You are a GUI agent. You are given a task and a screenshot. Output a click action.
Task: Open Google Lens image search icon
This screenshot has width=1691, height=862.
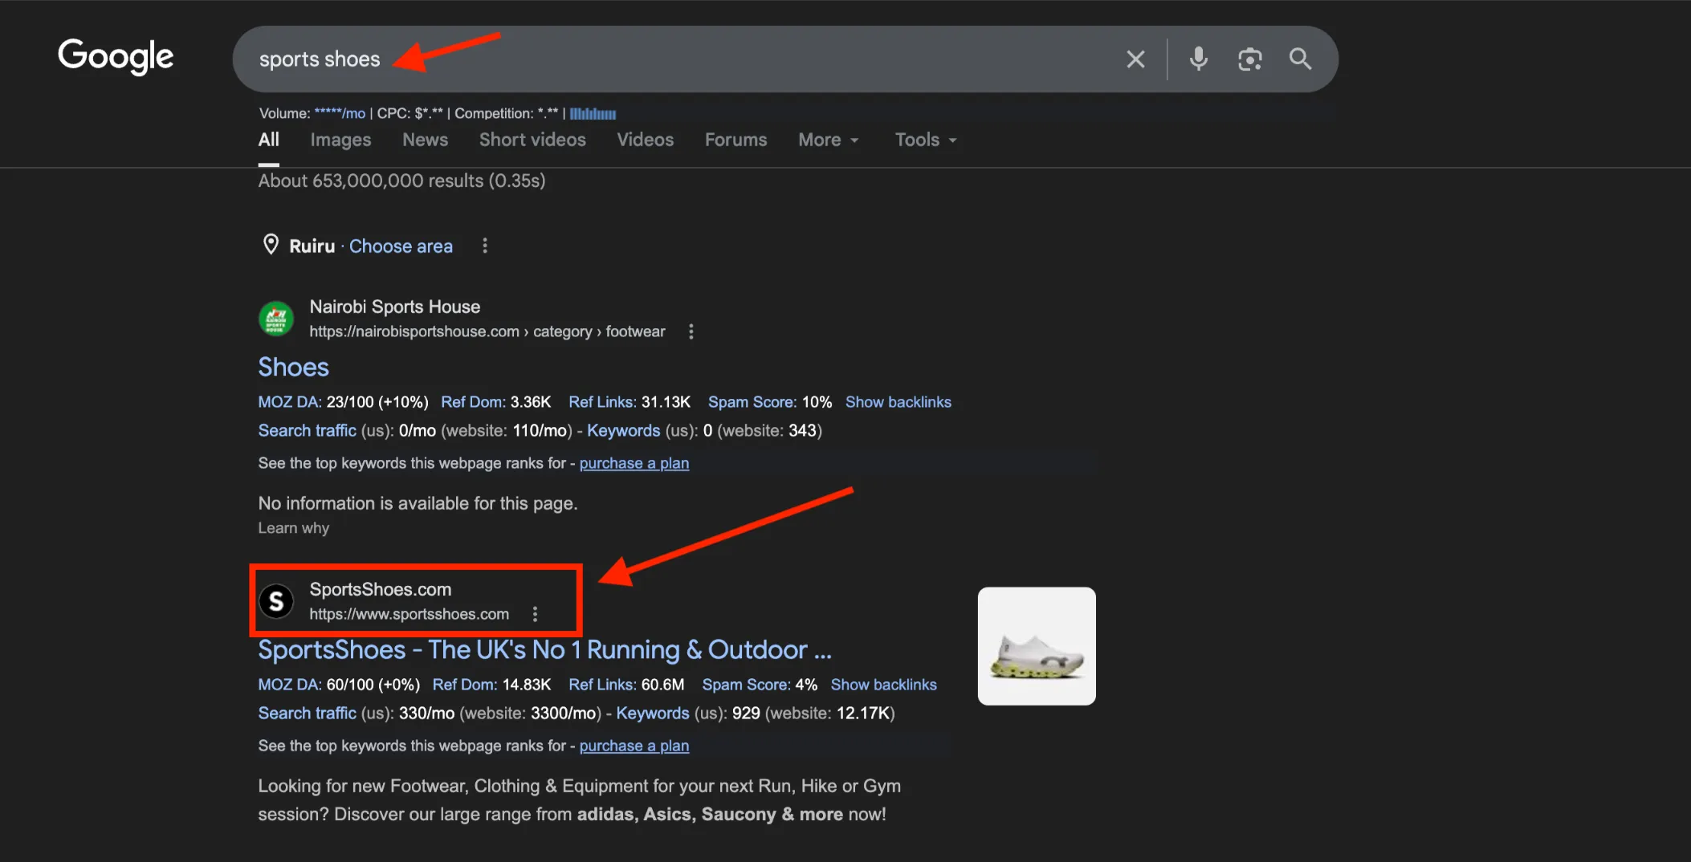1250,59
